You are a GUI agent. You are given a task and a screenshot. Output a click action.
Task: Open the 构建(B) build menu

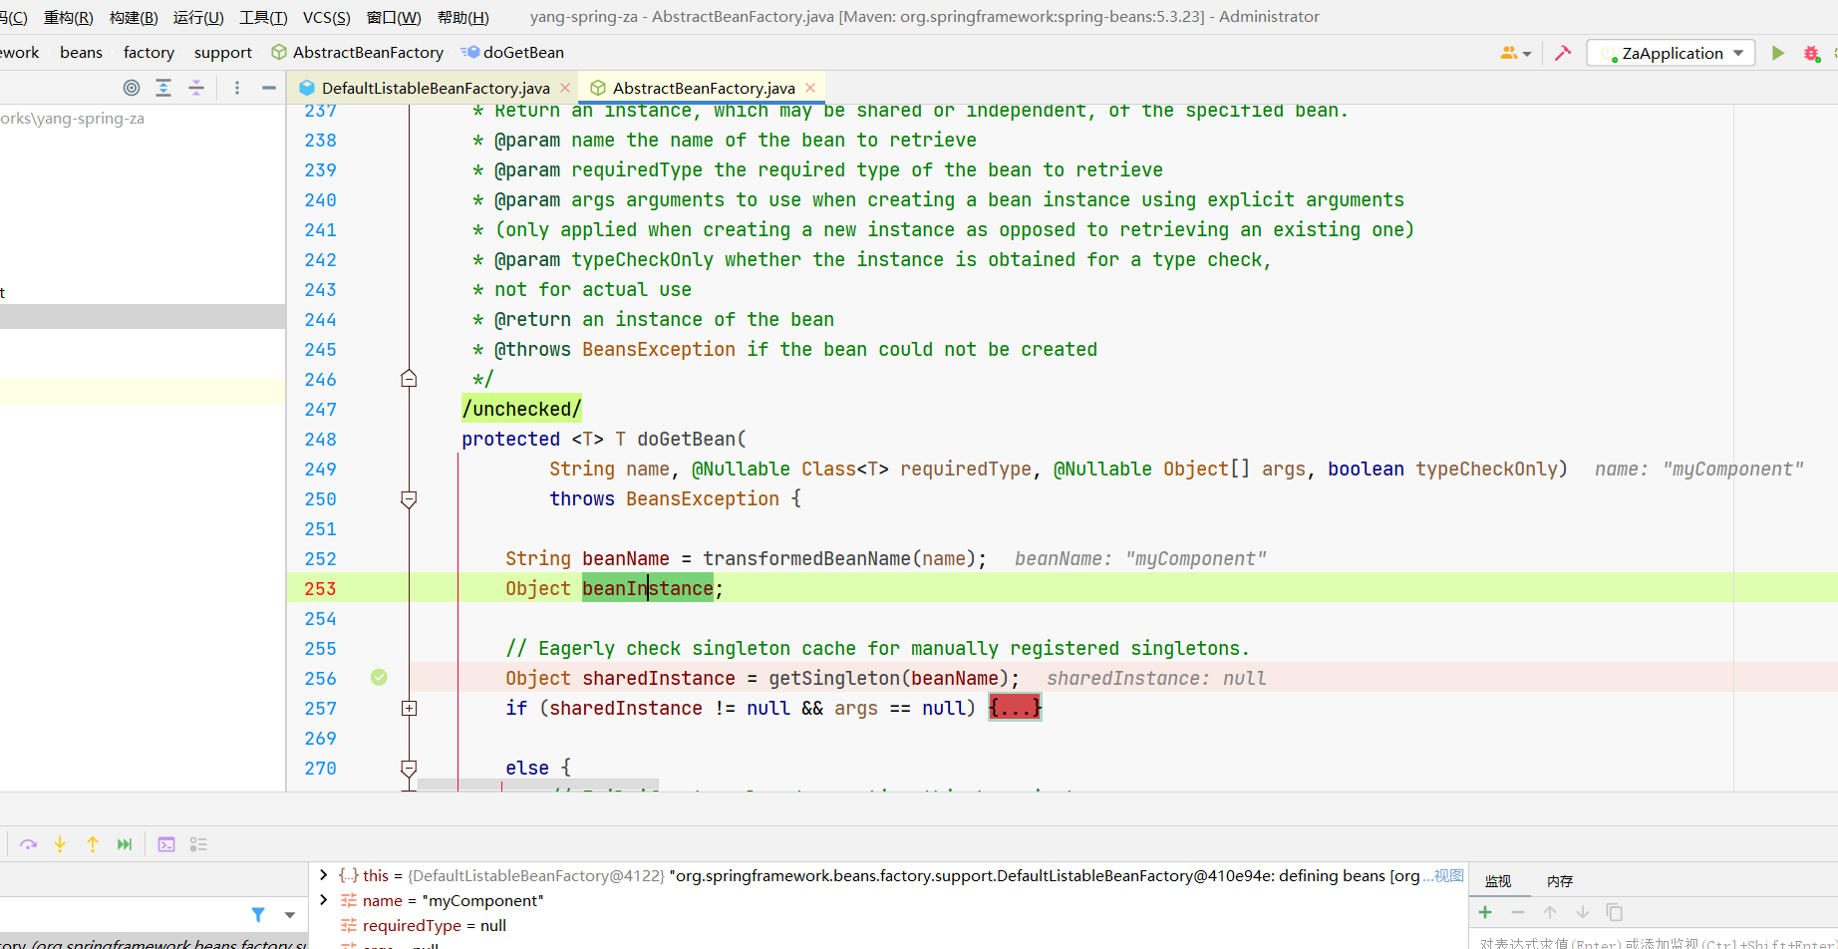(x=134, y=17)
